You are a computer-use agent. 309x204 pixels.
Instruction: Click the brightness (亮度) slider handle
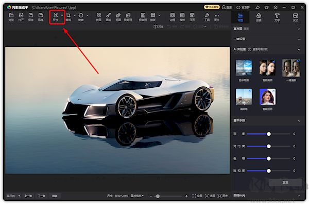coord(269,134)
